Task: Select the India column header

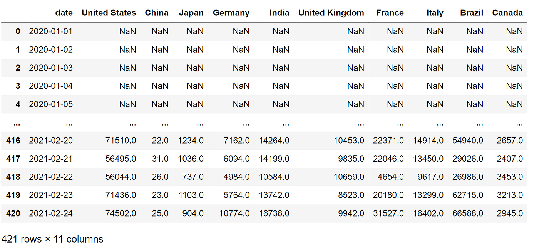Action: coord(279,13)
